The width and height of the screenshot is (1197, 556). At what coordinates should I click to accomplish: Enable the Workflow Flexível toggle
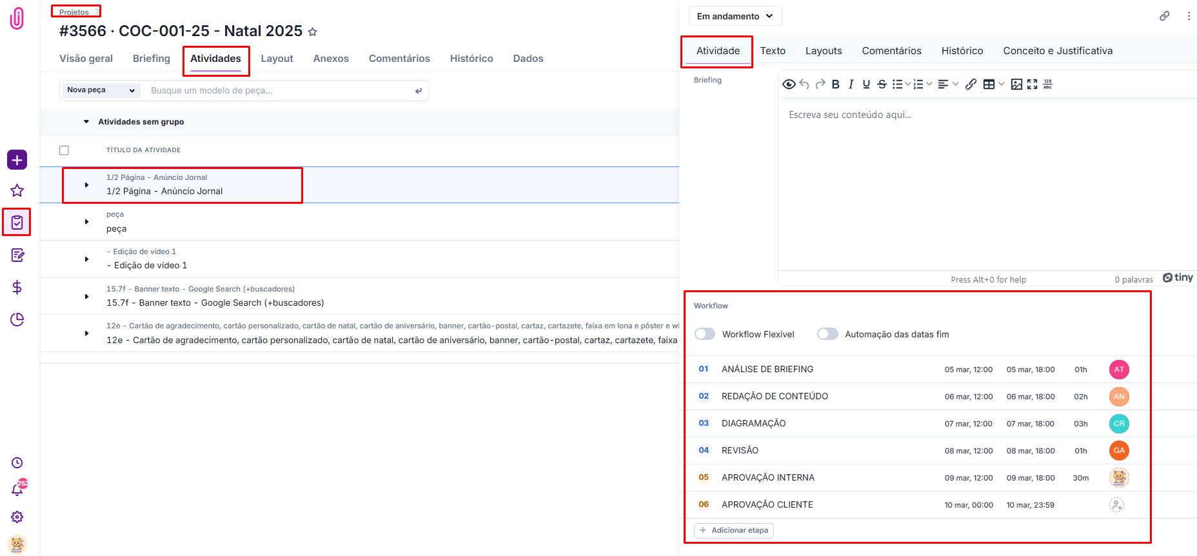coord(705,334)
